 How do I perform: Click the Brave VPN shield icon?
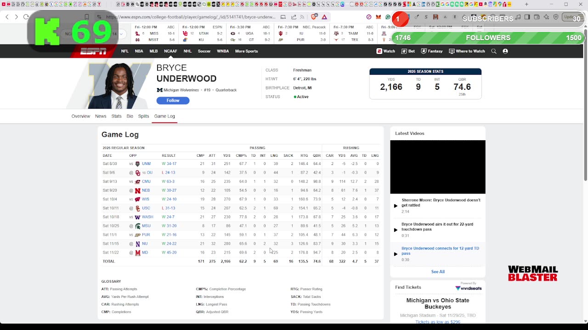(x=556, y=17)
